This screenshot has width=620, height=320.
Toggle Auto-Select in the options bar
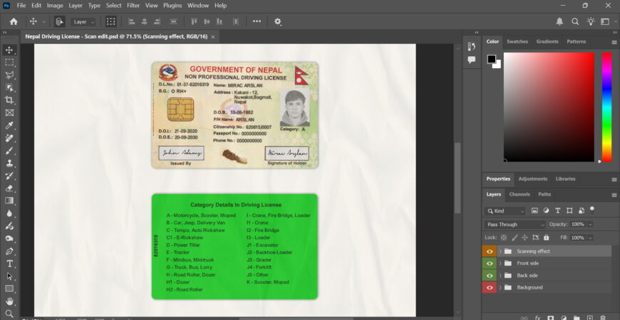(x=60, y=22)
